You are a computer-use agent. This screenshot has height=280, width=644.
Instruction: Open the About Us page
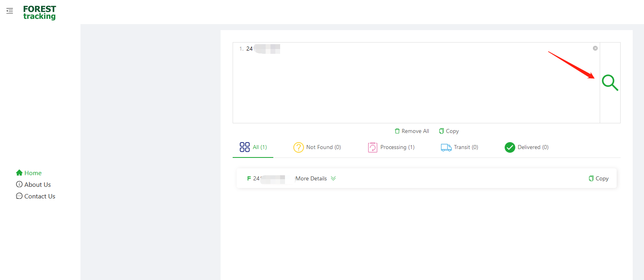33,184
